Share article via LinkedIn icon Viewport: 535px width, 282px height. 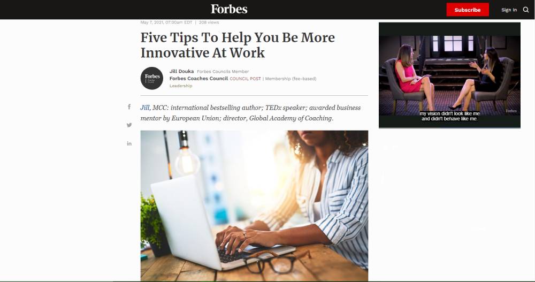(129, 143)
